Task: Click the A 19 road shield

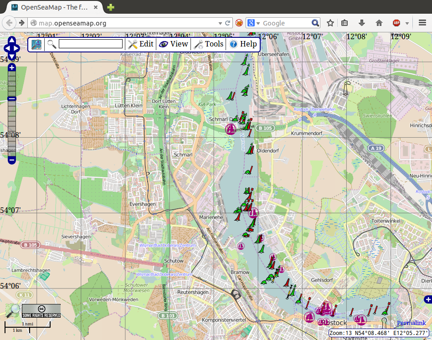Action: coord(376,148)
